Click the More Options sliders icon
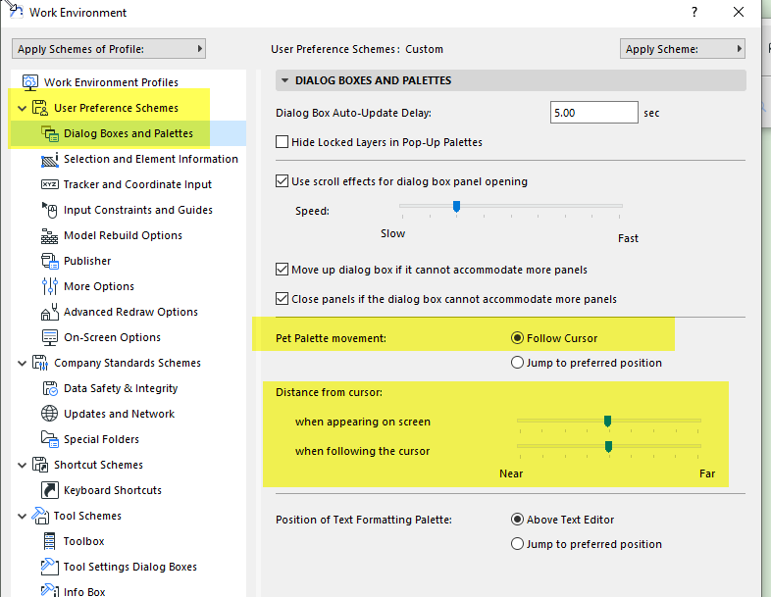This screenshot has width=771, height=597. point(49,286)
